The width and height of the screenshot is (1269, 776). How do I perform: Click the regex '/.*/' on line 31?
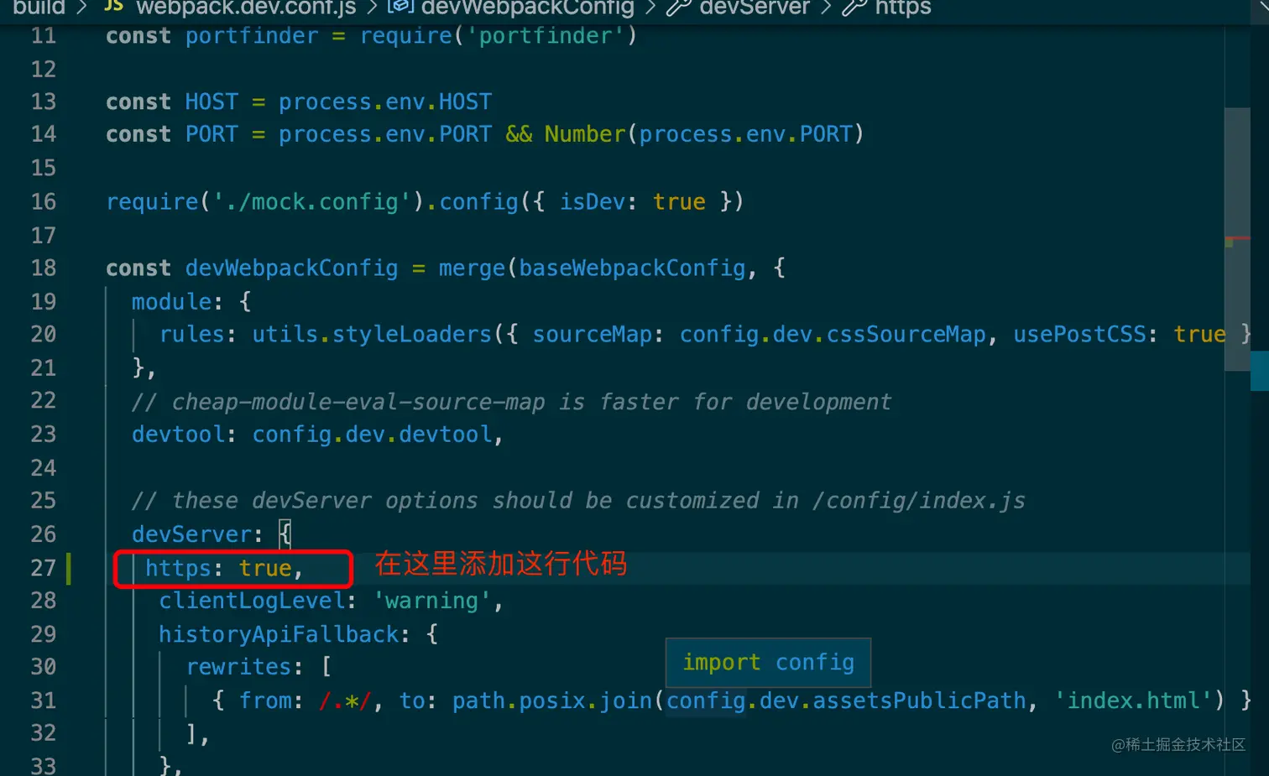coord(344,700)
